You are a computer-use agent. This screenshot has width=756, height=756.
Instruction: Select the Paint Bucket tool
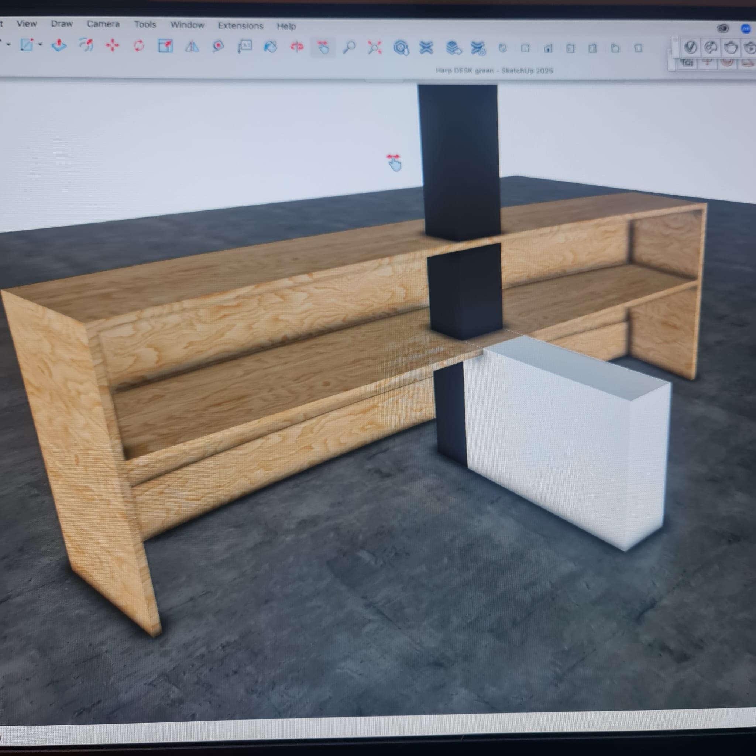click(x=270, y=47)
